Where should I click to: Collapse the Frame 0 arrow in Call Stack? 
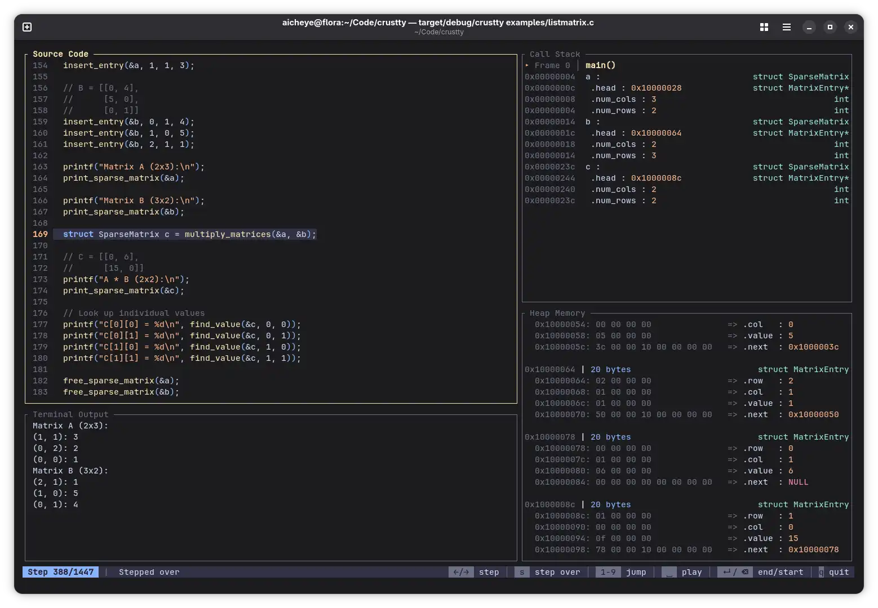527,65
